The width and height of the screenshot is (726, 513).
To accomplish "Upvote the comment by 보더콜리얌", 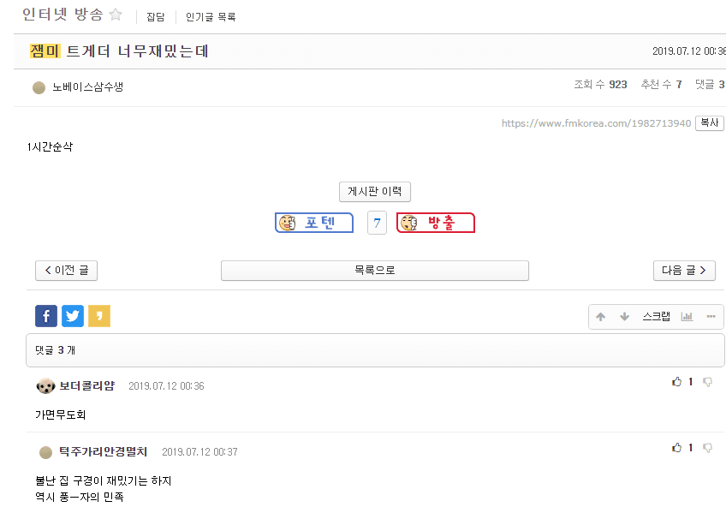I will coord(676,382).
